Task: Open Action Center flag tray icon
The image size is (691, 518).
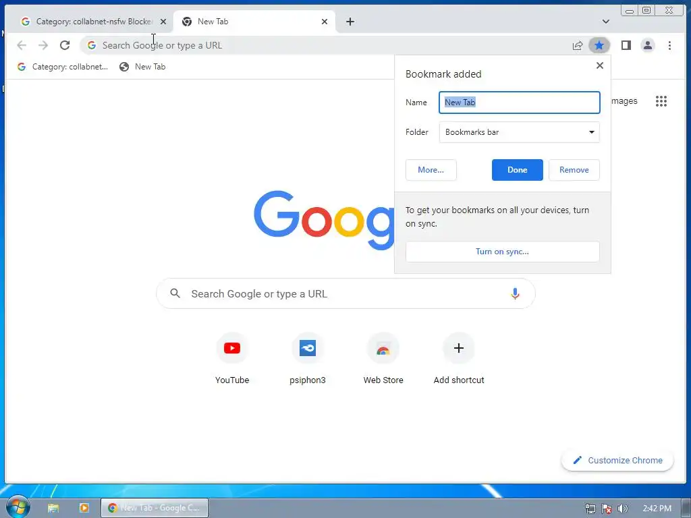Action: (607, 509)
